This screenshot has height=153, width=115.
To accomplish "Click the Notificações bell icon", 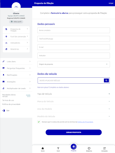I will point(4,75).
